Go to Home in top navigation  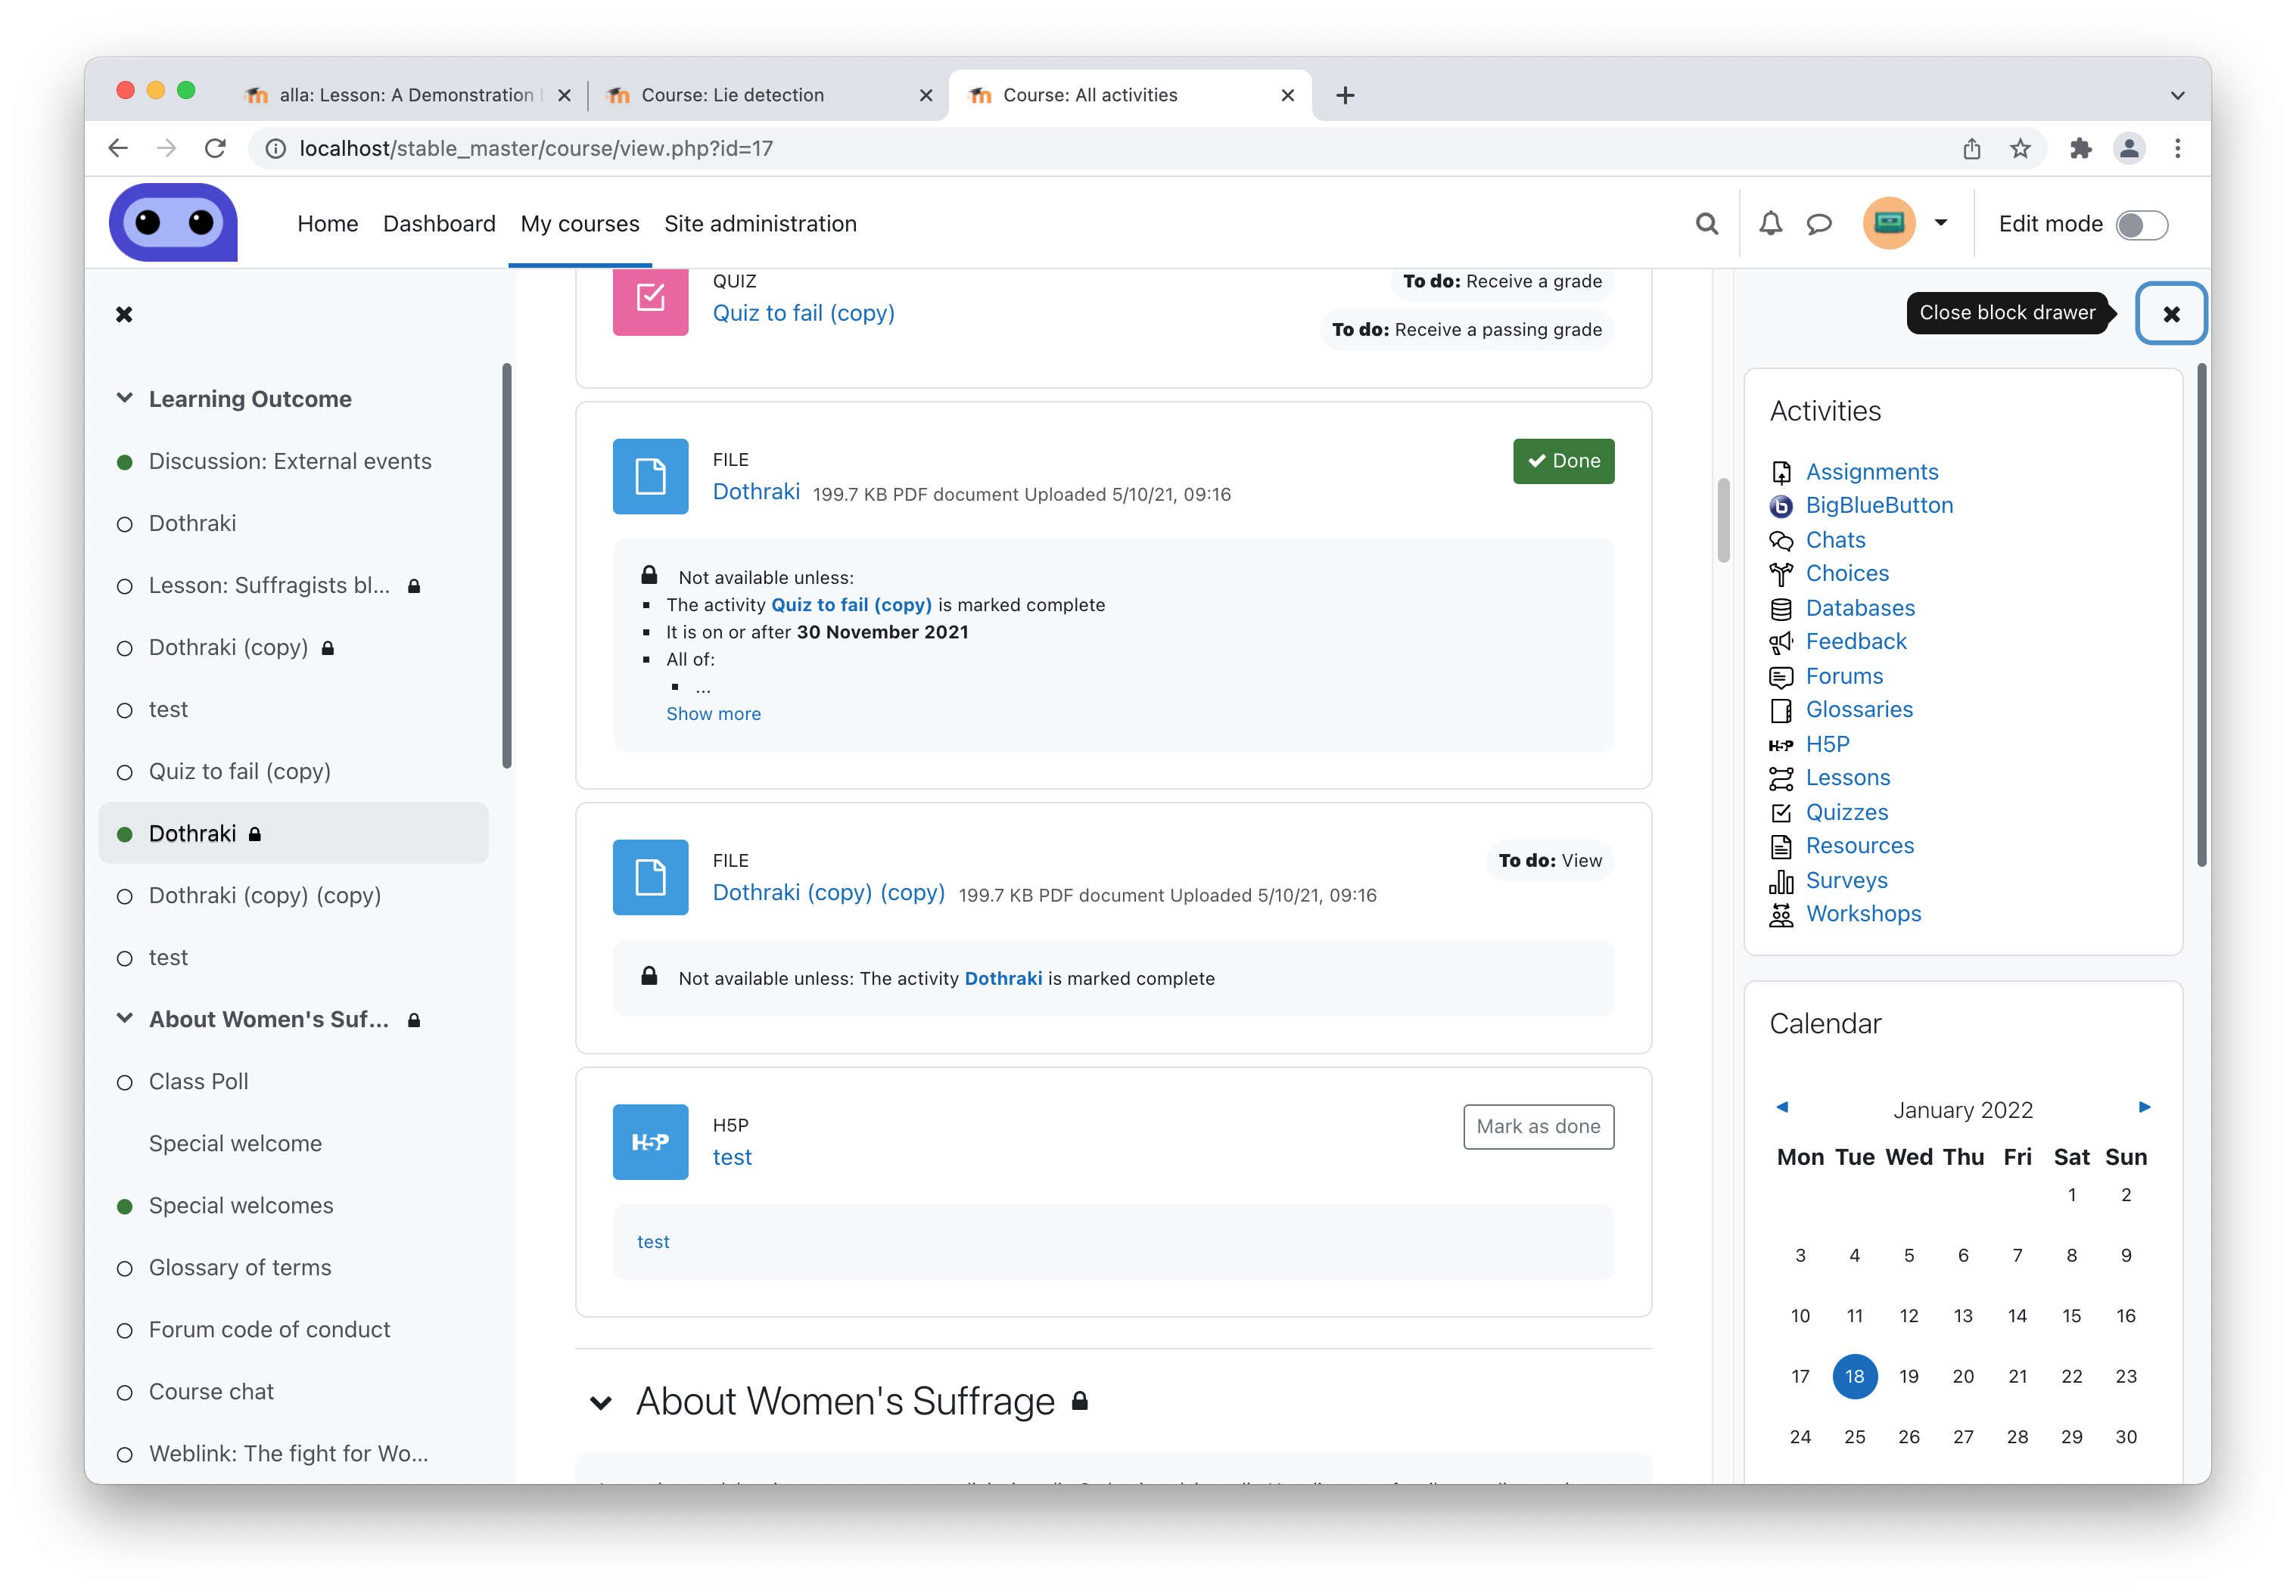(x=327, y=224)
